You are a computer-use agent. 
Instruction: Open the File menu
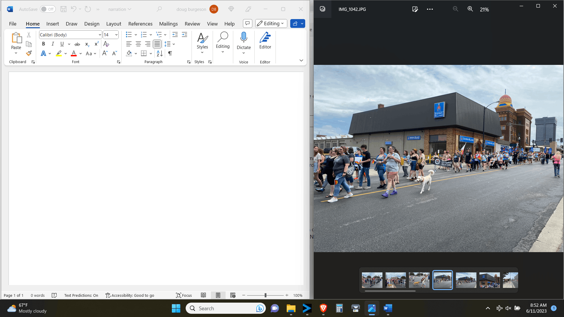point(13,24)
